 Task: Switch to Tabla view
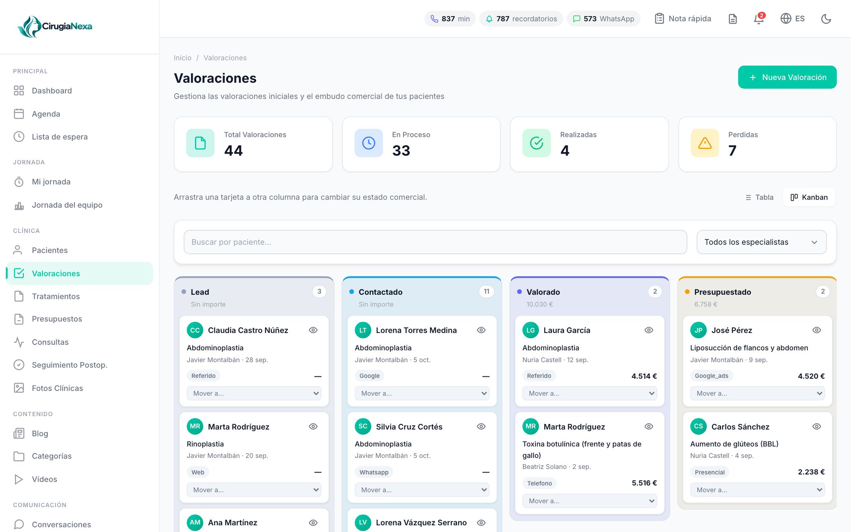[760, 197]
